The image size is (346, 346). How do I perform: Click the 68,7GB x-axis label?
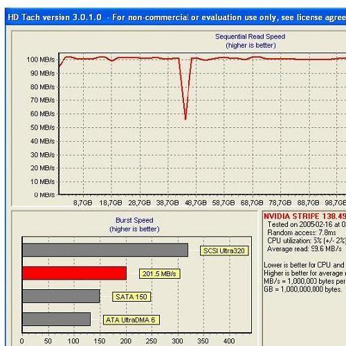(252, 203)
